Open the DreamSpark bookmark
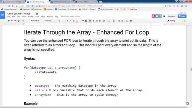Image resolution: width=192 pixels, height=108 pixels. click(60, 9)
